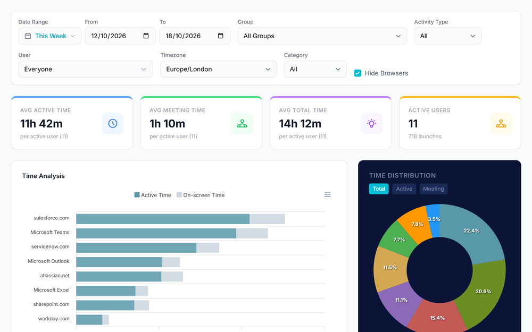
Task: Open the Everyone user dropdown
Action: (x=86, y=69)
